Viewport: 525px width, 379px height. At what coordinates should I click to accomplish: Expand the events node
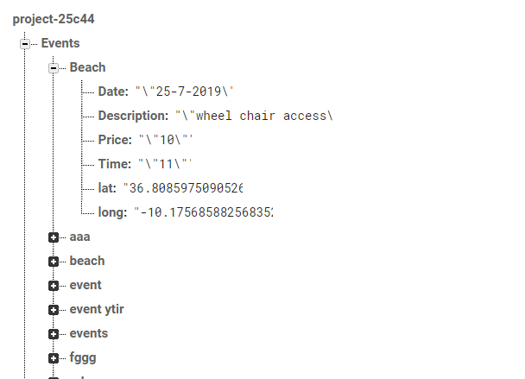pyautogui.click(x=54, y=334)
